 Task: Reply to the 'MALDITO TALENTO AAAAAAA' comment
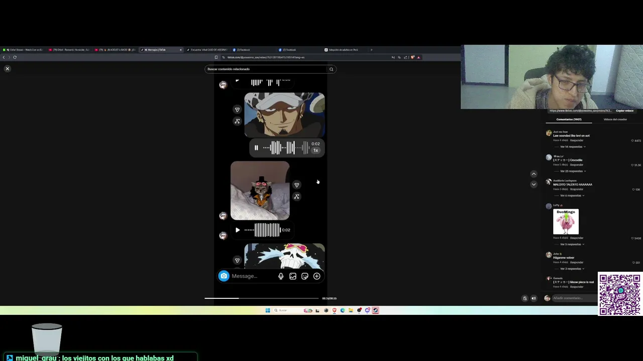coord(576,189)
